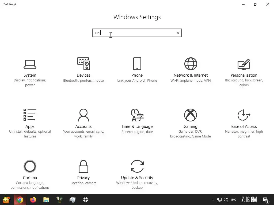Launch Firefox from the taskbar
Viewport: 274px width, 205px height.
click(33, 200)
